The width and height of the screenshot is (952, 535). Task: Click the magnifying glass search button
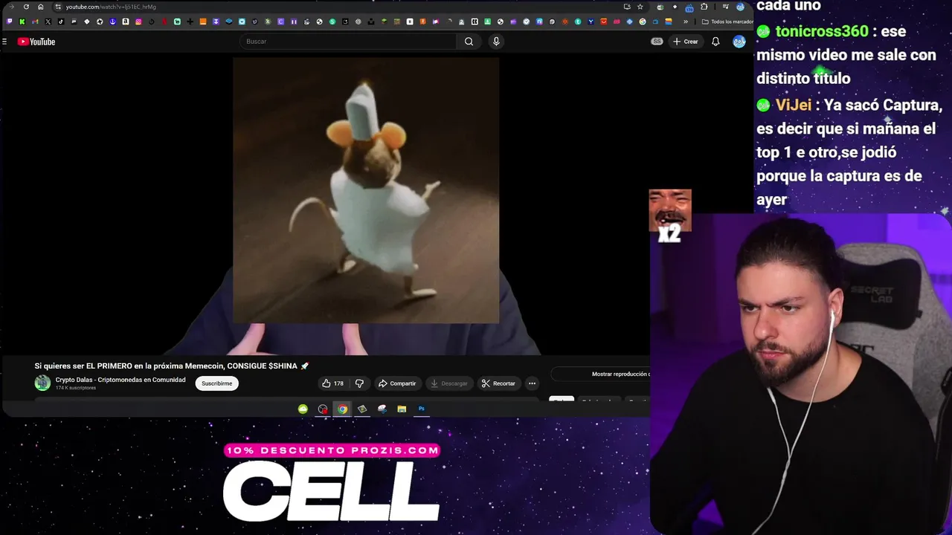click(469, 42)
